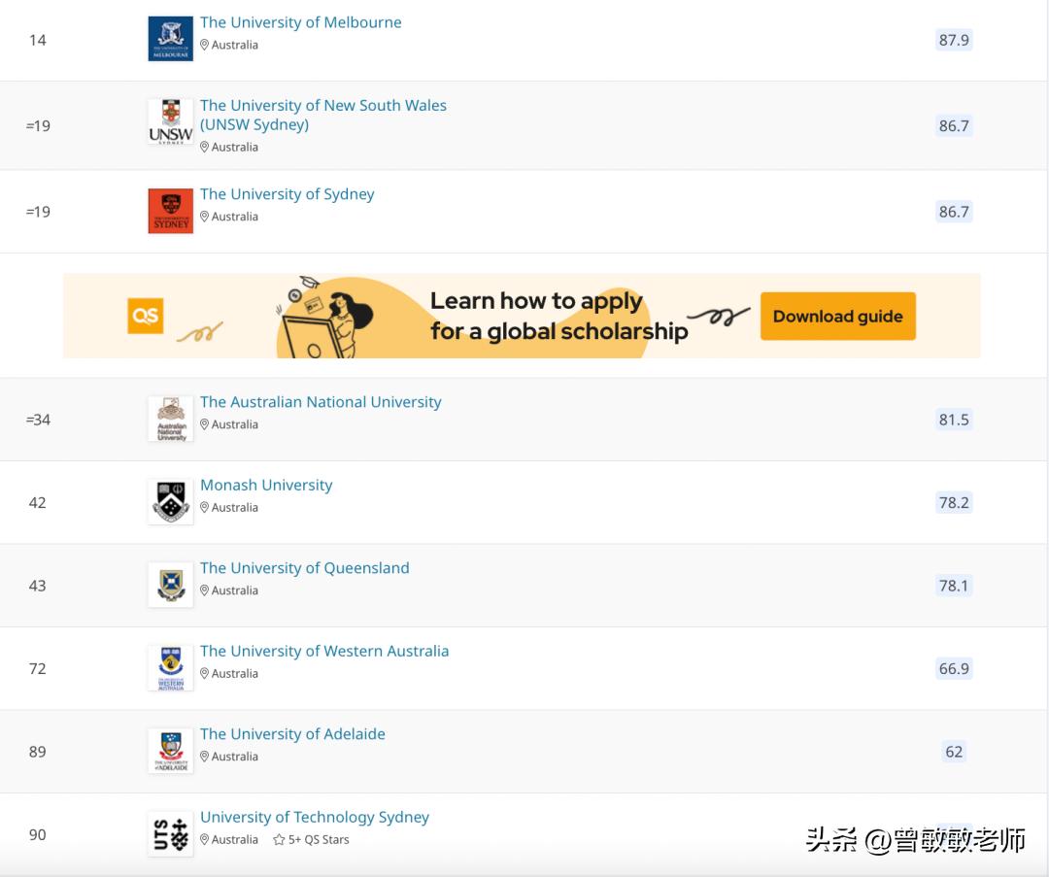This screenshot has width=1049, height=877.
Task: Click the Monash University shield logo
Action: tap(170, 501)
